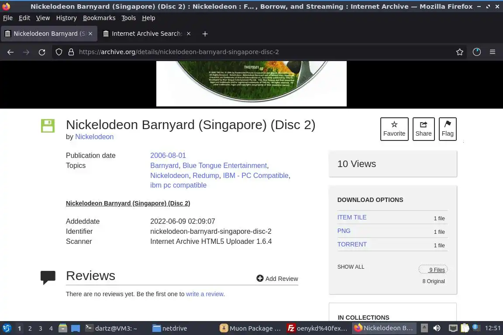Open the netdrive folder window
Image resolution: width=503 pixels, height=335 pixels.
tap(170, 328)
